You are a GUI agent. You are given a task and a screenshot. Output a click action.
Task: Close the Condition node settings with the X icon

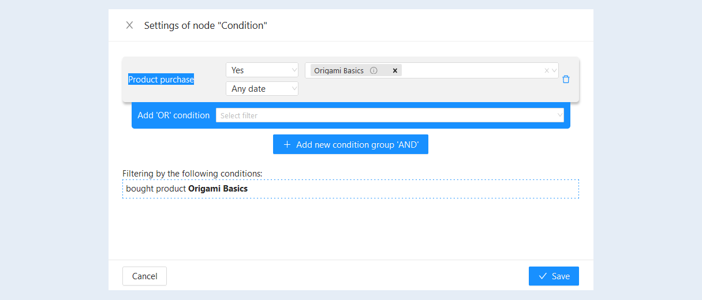click(129, 25)
